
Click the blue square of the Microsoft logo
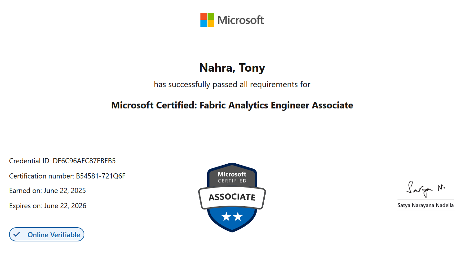click(x=204, y=24)
